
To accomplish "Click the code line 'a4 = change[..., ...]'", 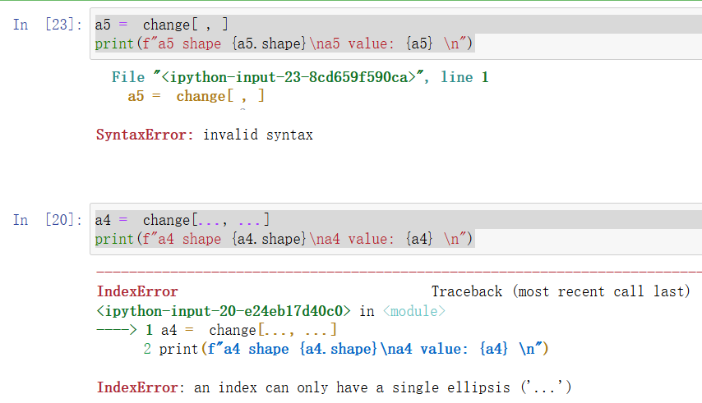I will [182, 220].
